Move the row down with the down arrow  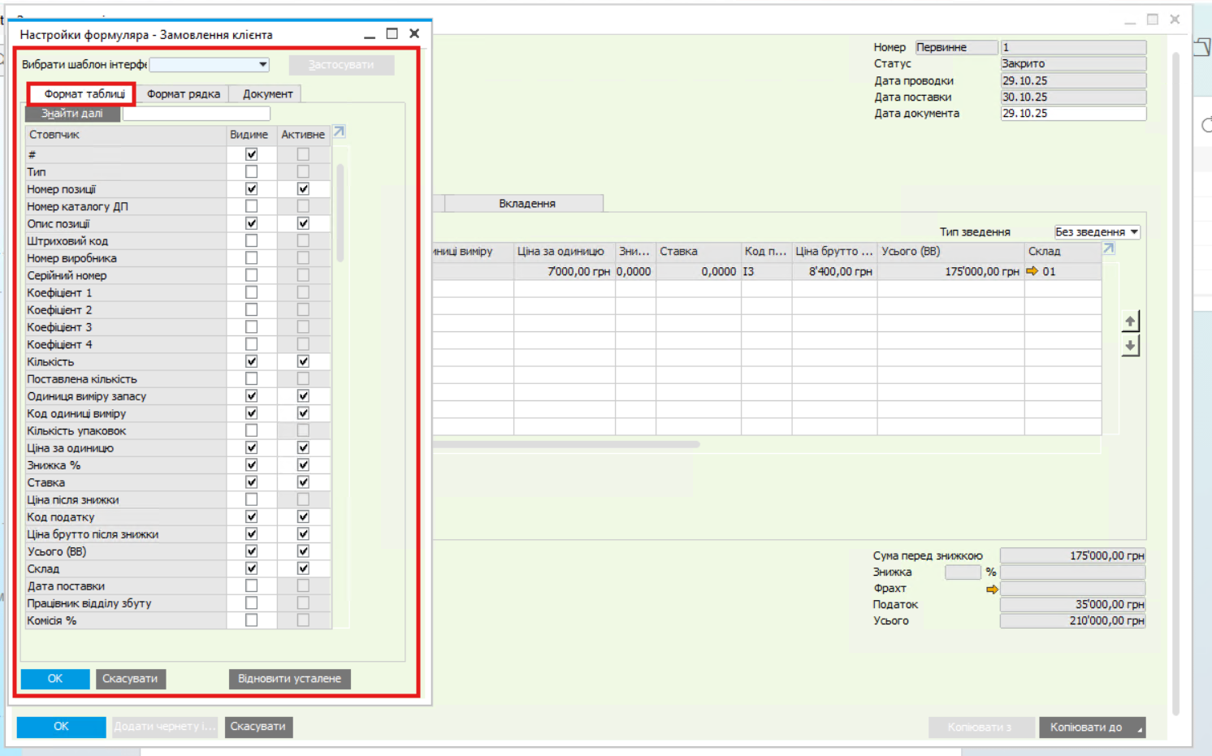[1130, 346]
